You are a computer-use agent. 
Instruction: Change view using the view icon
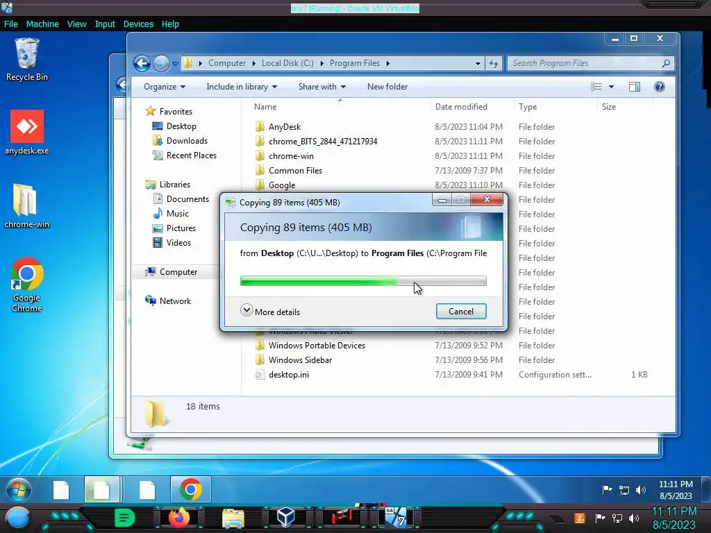pyautogui.click(x=596, y=87)
